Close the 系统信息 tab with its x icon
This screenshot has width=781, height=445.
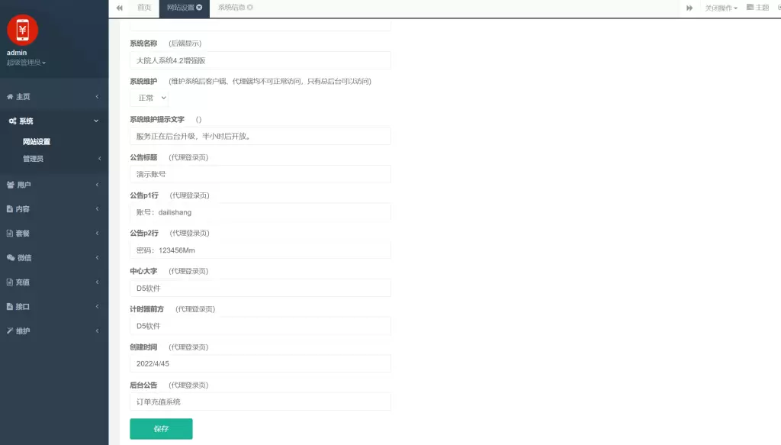(x=250, y=8)
